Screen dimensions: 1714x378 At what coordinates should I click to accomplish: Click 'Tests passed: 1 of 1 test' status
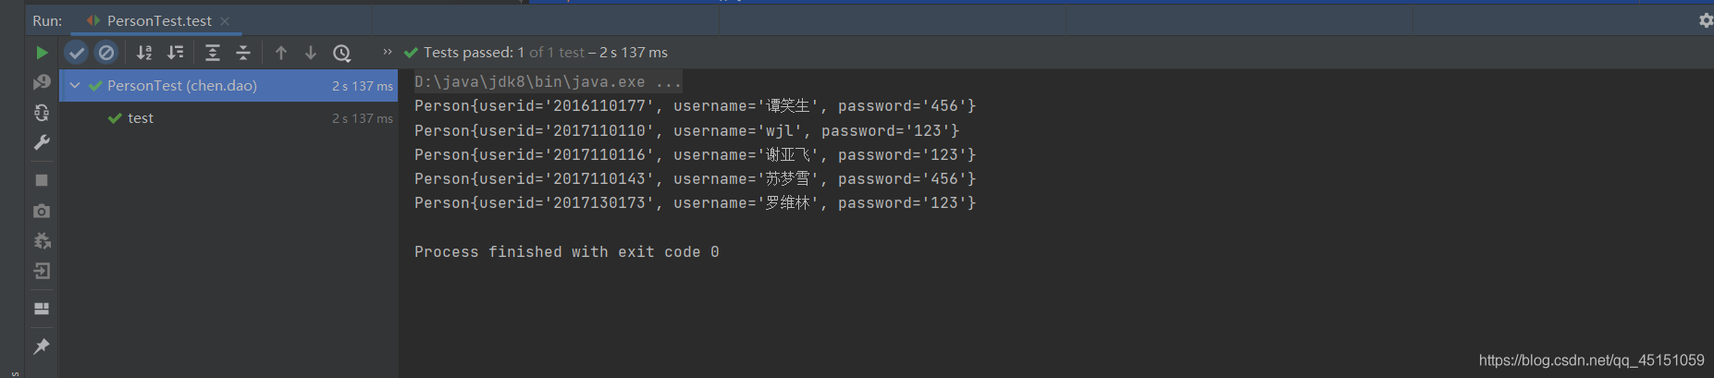tap(504, 53)
